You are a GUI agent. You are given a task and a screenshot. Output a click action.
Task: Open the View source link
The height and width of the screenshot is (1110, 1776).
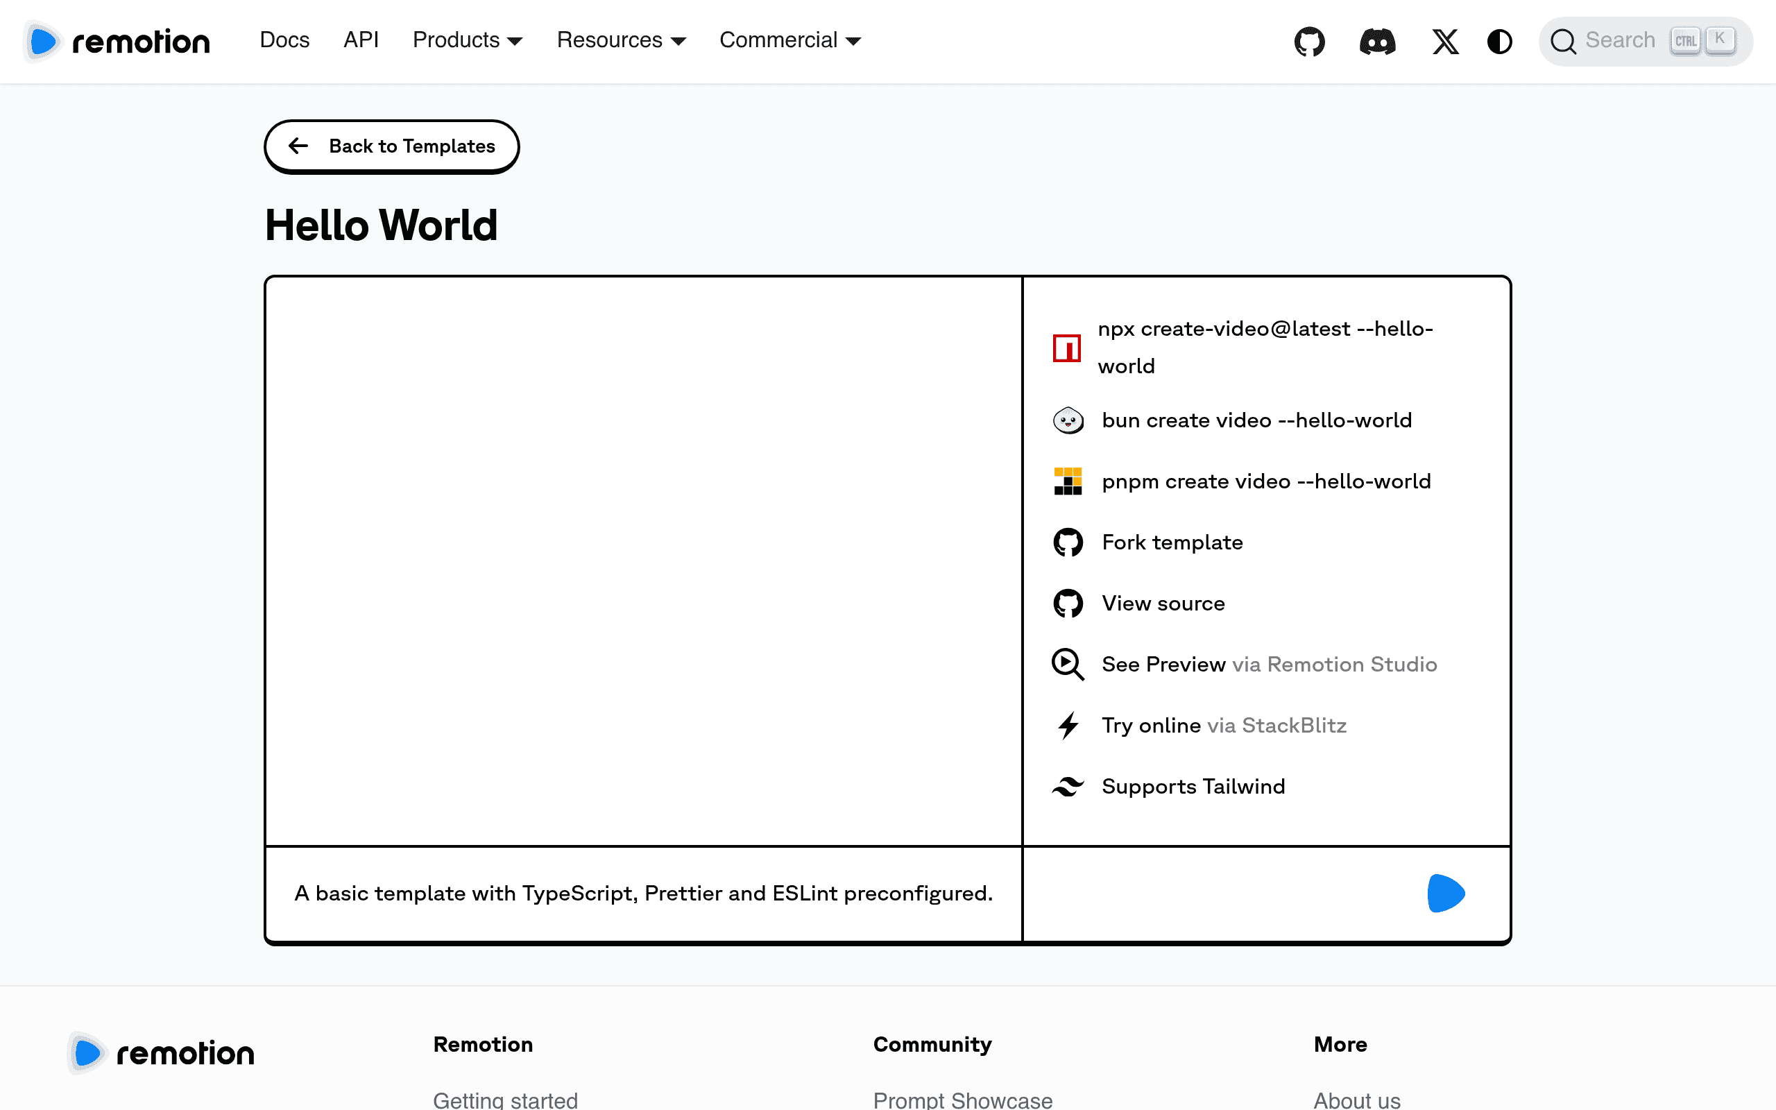[x=1163, y=604]
